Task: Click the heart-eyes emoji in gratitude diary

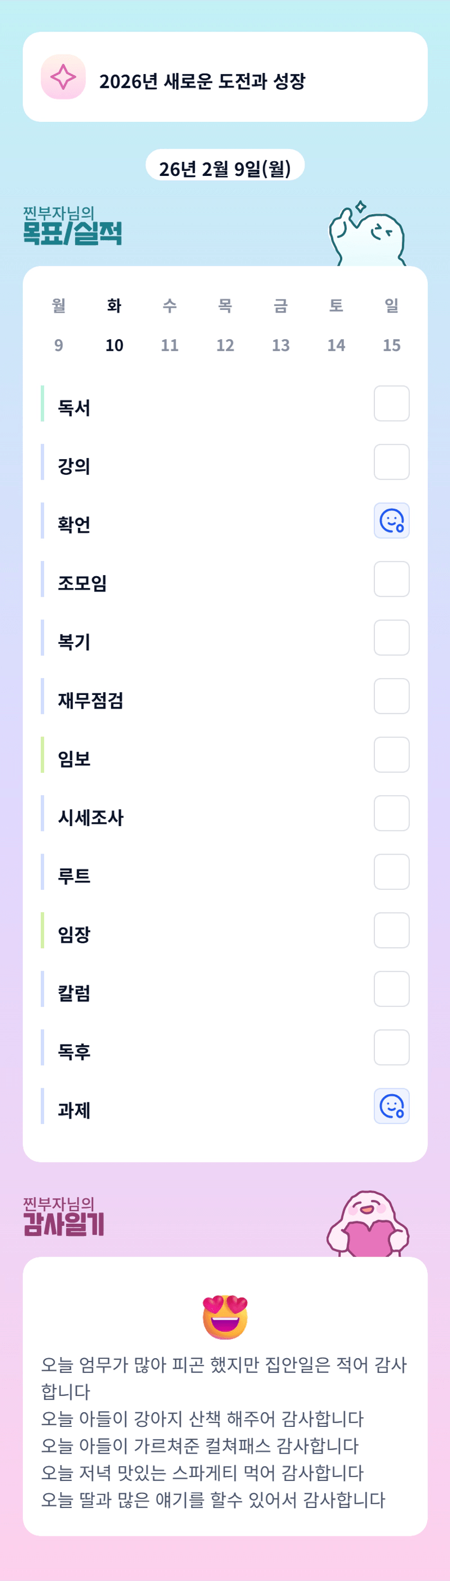Action: pos(225,1316)
